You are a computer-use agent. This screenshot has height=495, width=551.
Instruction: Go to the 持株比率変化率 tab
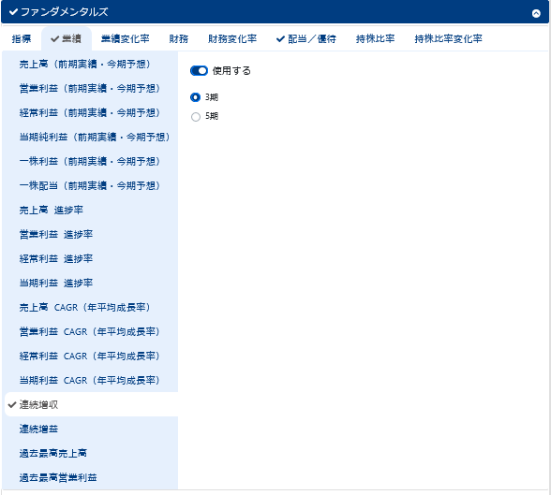pyautogui.click(x=448, y=38)
